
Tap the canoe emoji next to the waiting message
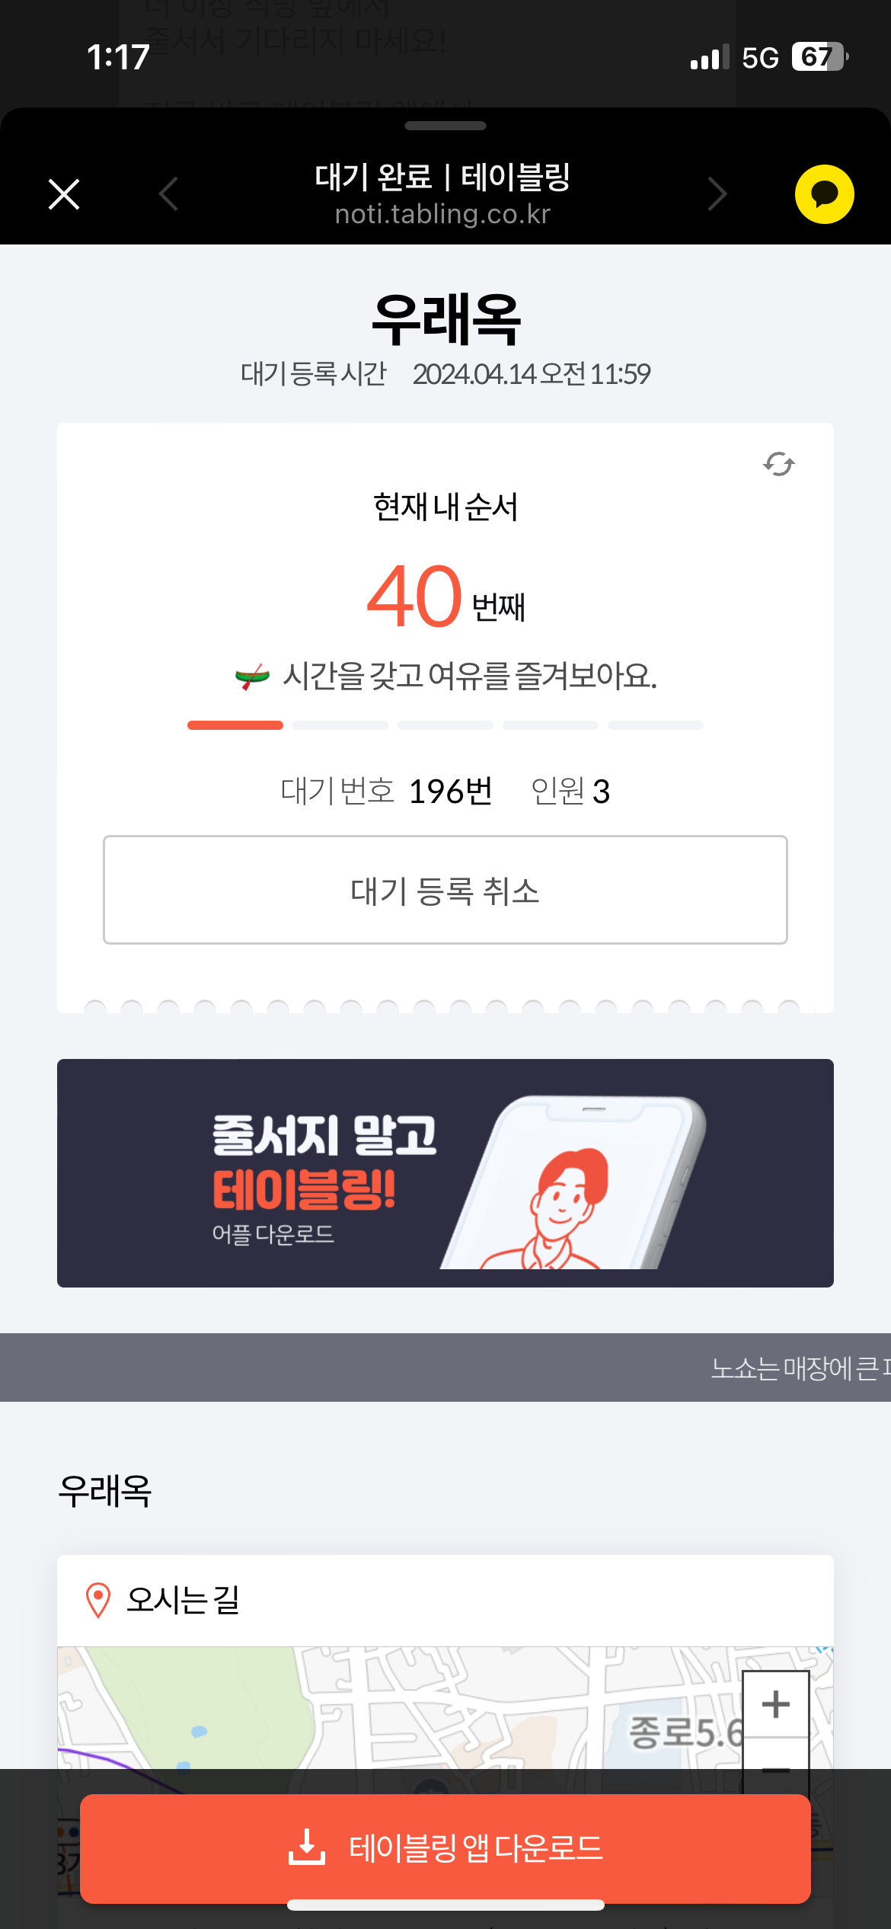252,676
